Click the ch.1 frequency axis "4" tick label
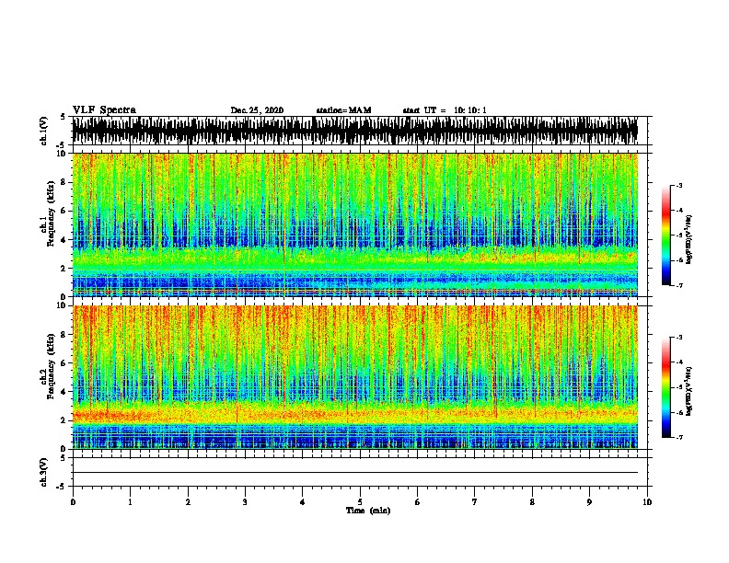Viewport: 729px width, 563px height. [x=64, y=240]
